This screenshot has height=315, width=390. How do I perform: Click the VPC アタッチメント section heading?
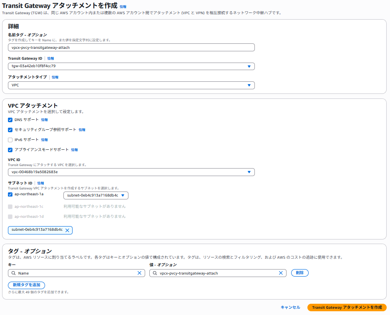(x=33, y=106)
